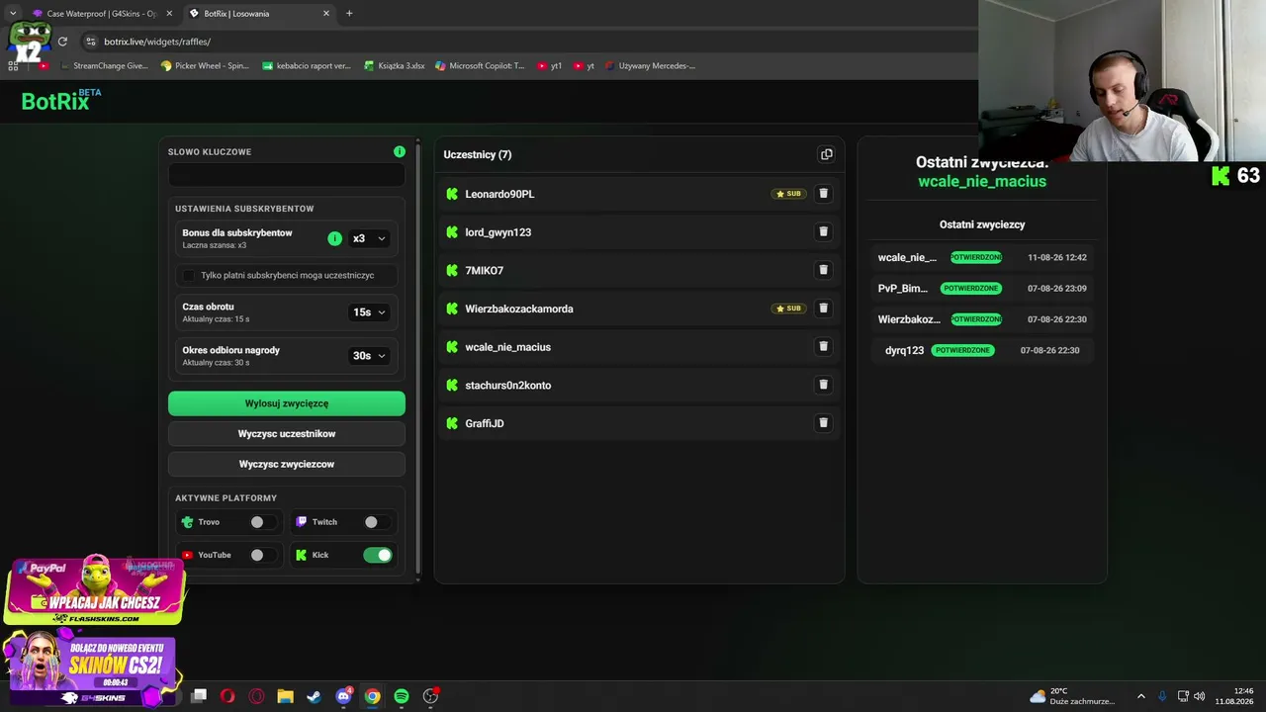Click trash icon for stachurs0n2konto

pos(823,385)
